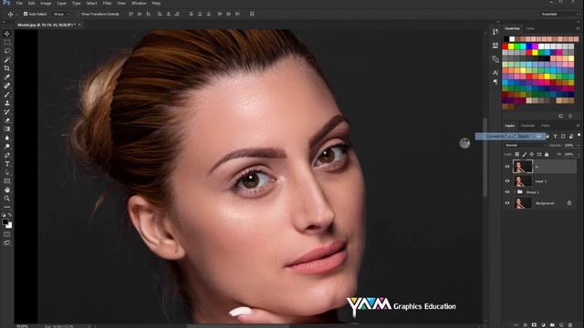Select the Rectangular Marquee tool

(7, 42)
